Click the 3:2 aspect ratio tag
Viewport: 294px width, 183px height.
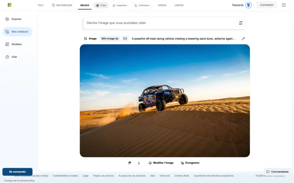point(125,39)
